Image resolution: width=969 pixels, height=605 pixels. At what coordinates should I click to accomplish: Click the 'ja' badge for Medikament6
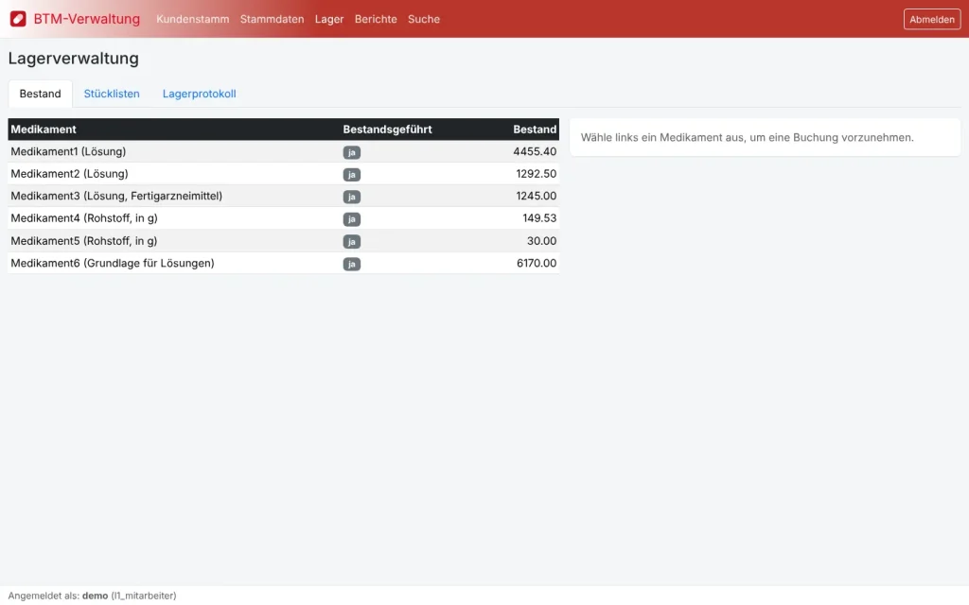coord(352,265)
